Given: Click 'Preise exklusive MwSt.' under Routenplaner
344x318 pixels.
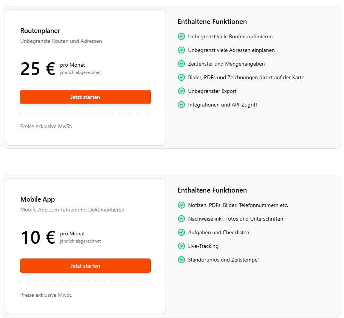Looking at the screenshot, I should click(x=46, y=127).
